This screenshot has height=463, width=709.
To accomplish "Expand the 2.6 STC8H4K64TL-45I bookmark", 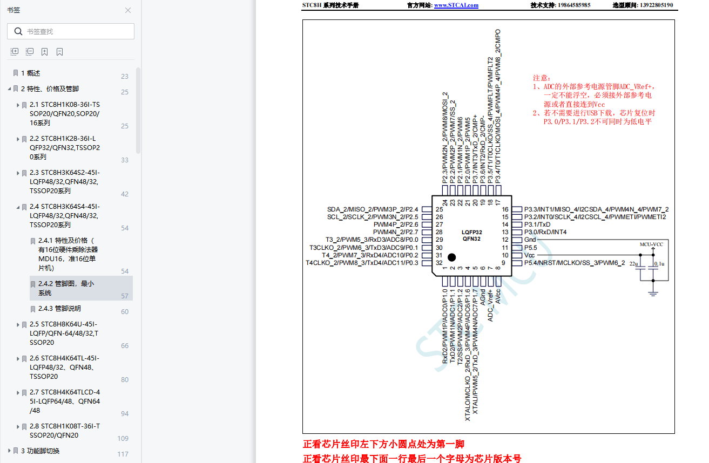I will tap(18, 359).
